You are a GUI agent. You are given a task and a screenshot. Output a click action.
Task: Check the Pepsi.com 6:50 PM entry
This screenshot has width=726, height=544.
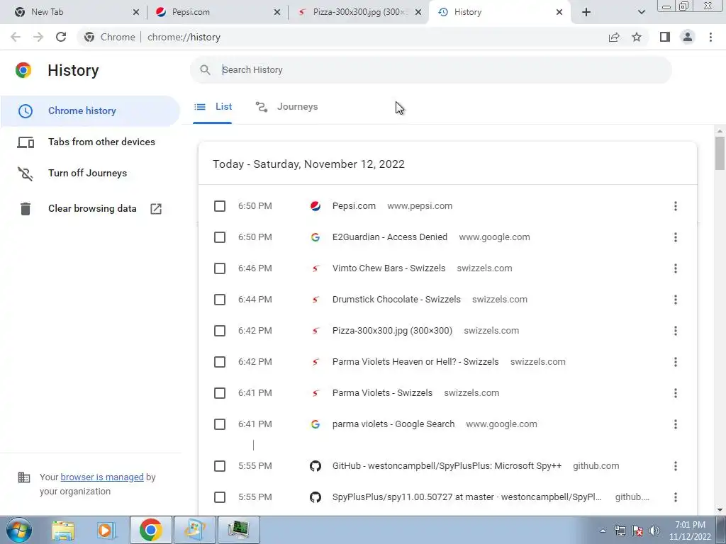click(220, 206)
